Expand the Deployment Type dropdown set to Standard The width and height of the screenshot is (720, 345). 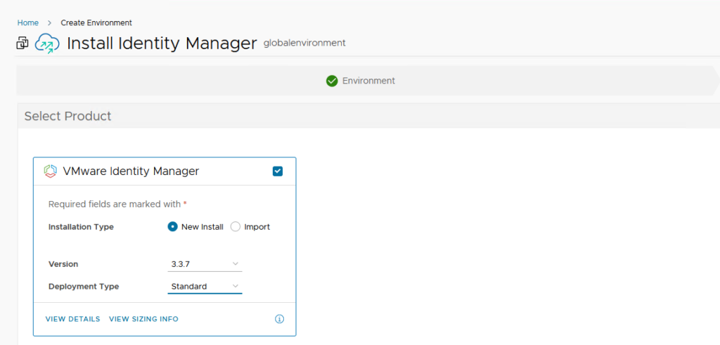pyautogui.click(x=205, y=287)
